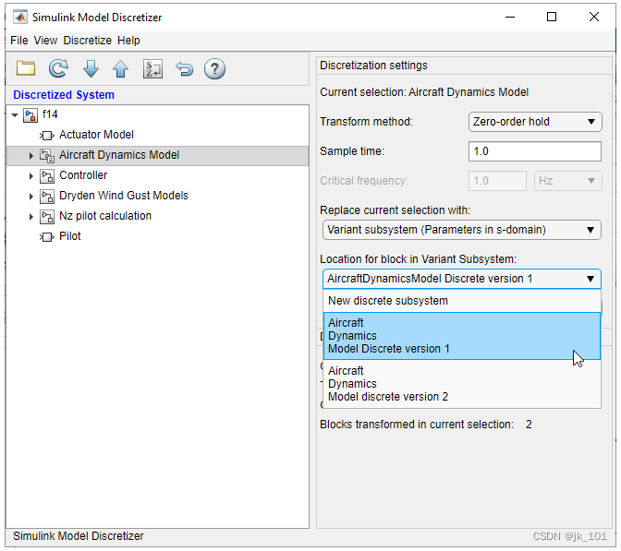Open the Replace current selection with dropdown
621x551 pixels.
(x=461, y=230)
